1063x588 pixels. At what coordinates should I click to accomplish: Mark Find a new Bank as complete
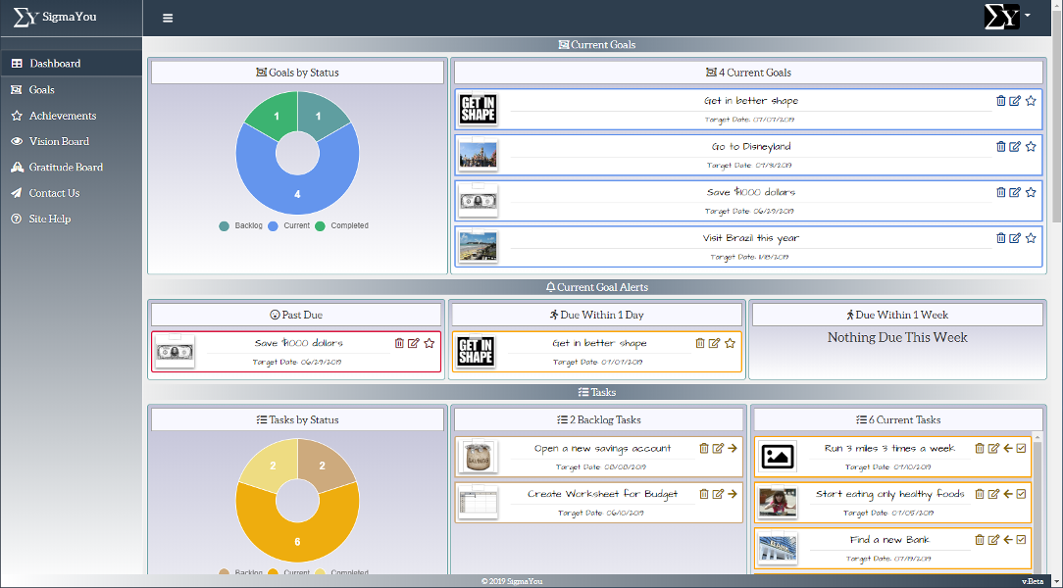[x=1022, y=540]
